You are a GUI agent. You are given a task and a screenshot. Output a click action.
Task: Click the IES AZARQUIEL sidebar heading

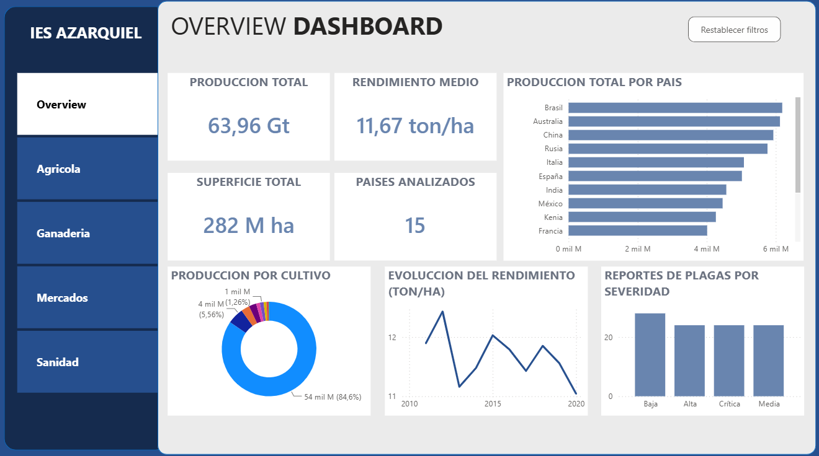86,33
